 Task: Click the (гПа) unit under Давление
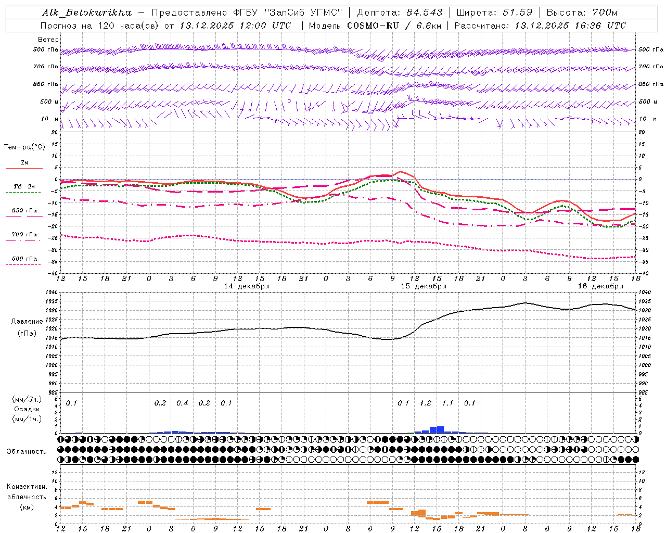coord(27,333)
